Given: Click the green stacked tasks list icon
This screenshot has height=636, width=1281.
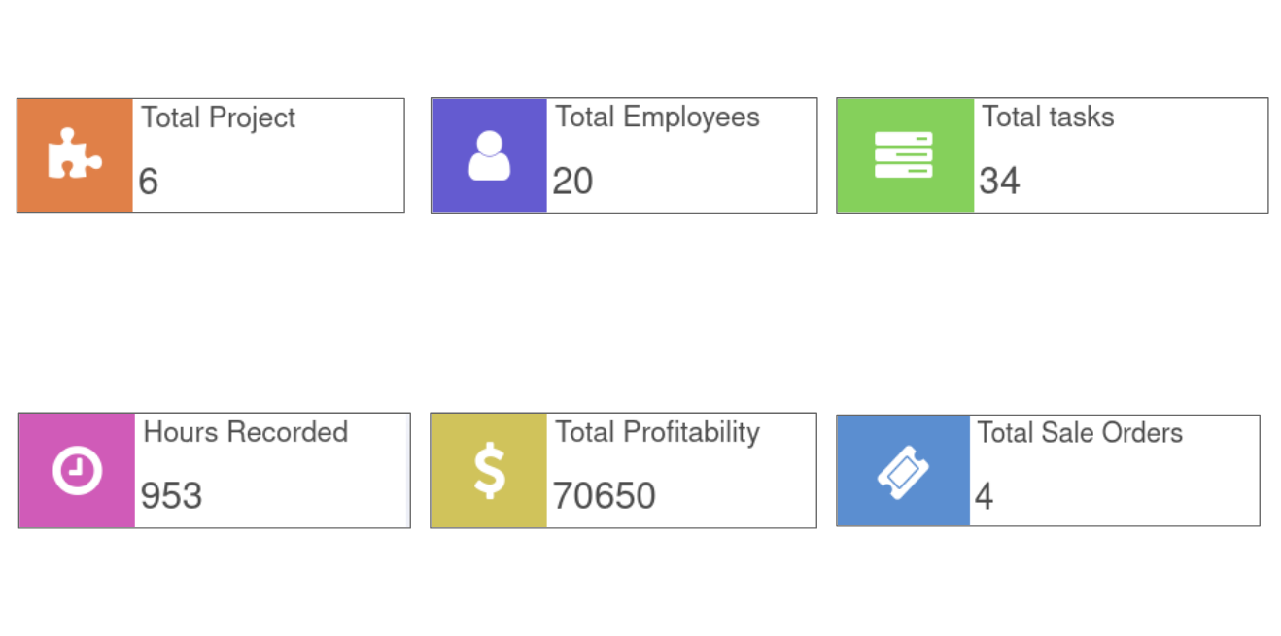Looking at the screenshot, I should [904, 155].
